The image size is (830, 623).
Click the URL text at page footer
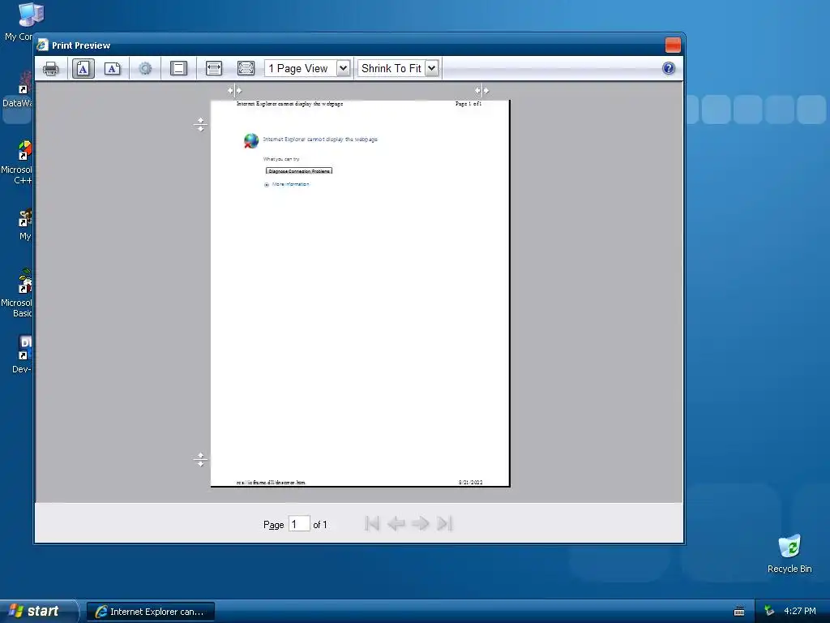(x=271, y=482)
